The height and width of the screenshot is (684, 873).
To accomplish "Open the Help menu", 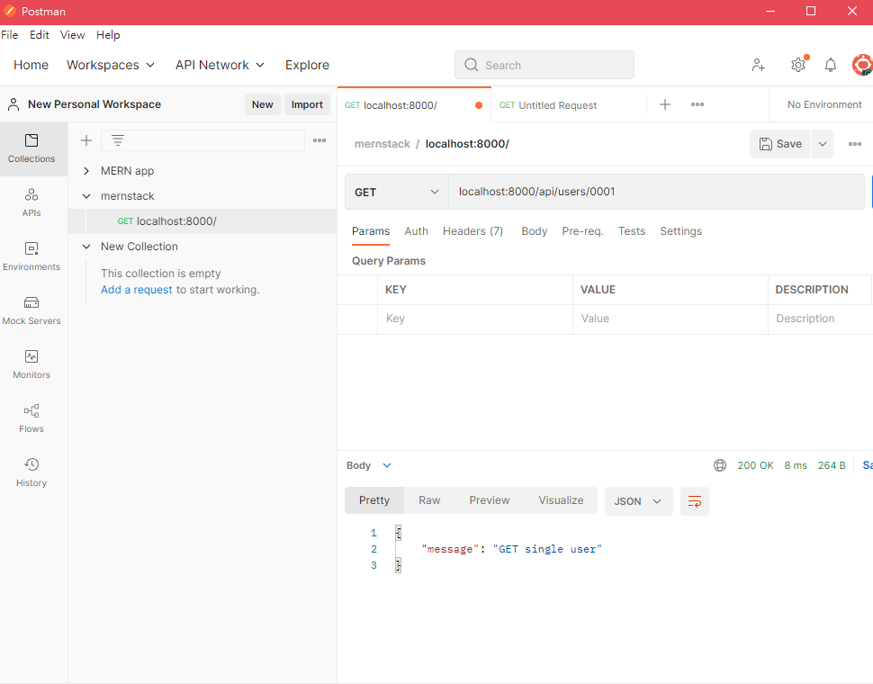I will tap(108, 34).
